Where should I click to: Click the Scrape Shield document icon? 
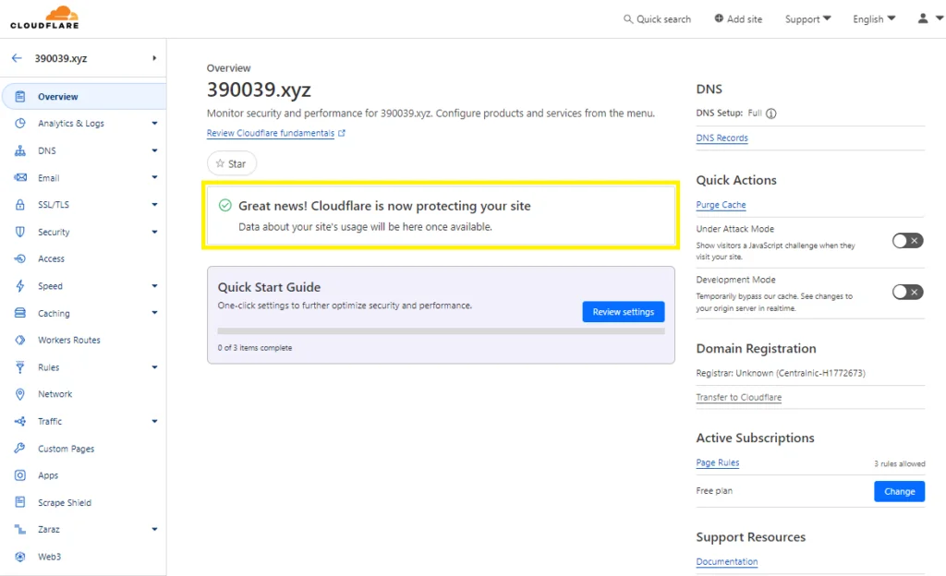tap(20, 502)
